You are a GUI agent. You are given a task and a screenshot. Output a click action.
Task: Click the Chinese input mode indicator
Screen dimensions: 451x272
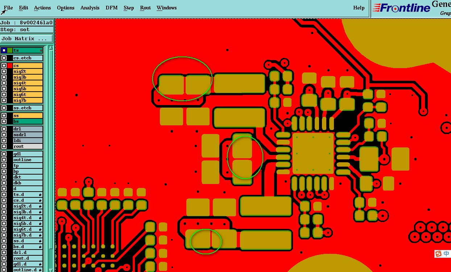click(x=447, y=254)
